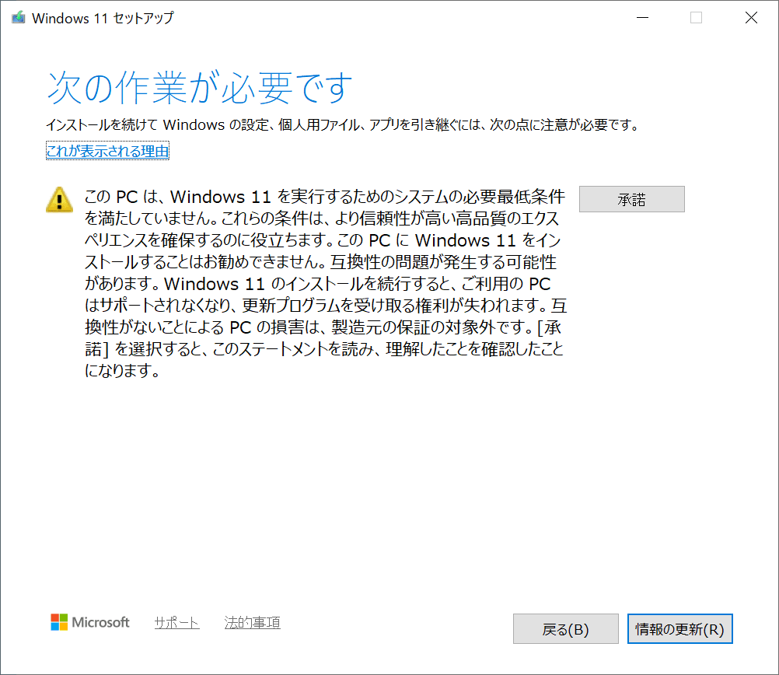Screen dimensions: 779x675
Task: Open the サポート link in footer
Action: pos(176,623)
